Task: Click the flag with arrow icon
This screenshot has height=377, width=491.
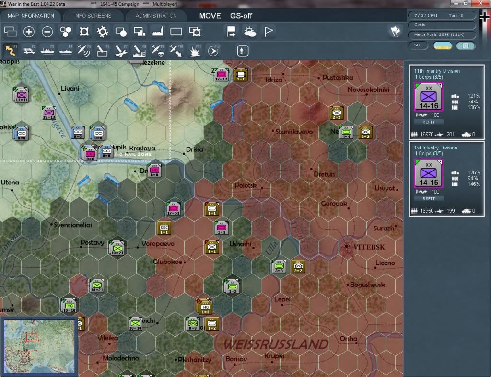Action: pos(231,32)
